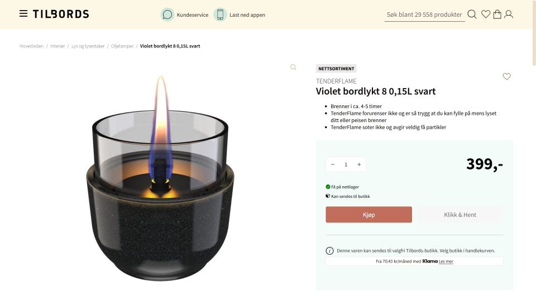Click the Kundeservice chat bubble icon
This screenshot has width=536, height=301.
point(167,14)
